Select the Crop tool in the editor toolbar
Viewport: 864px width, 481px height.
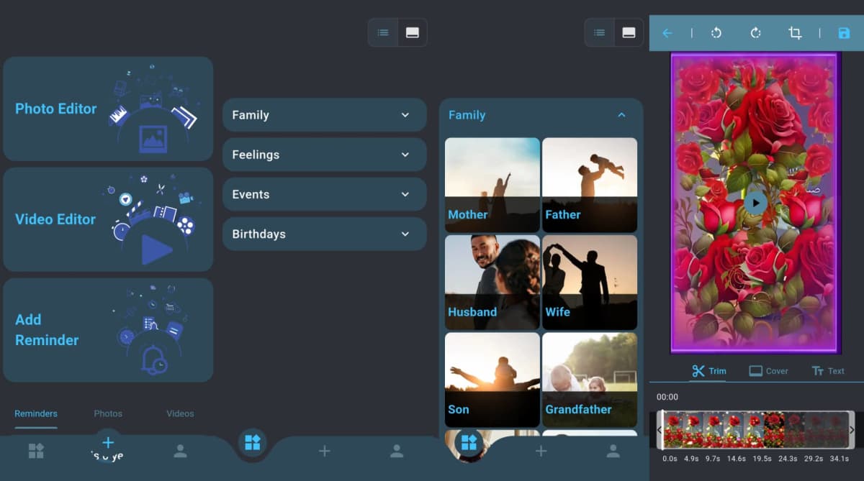[x=794, y=33]
